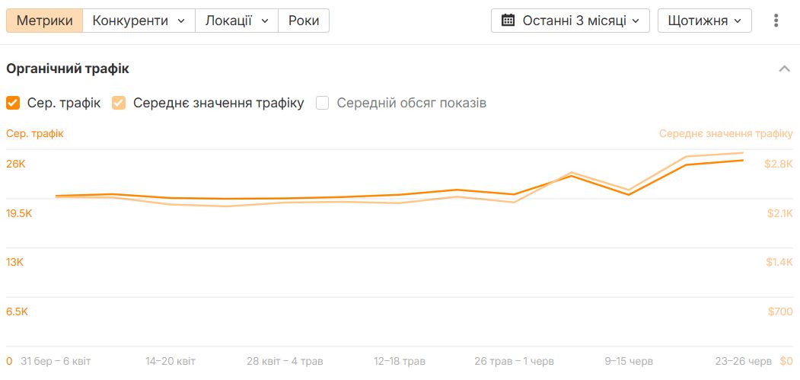Viewport: 800px width, 380px height.
Task: Expand the Конкуренти dropdown tab
Action: (139, 21)
